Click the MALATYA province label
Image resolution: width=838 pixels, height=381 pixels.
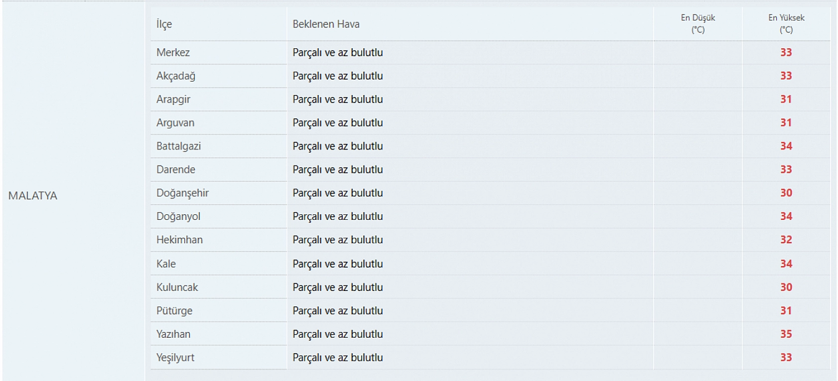point(33,195)
